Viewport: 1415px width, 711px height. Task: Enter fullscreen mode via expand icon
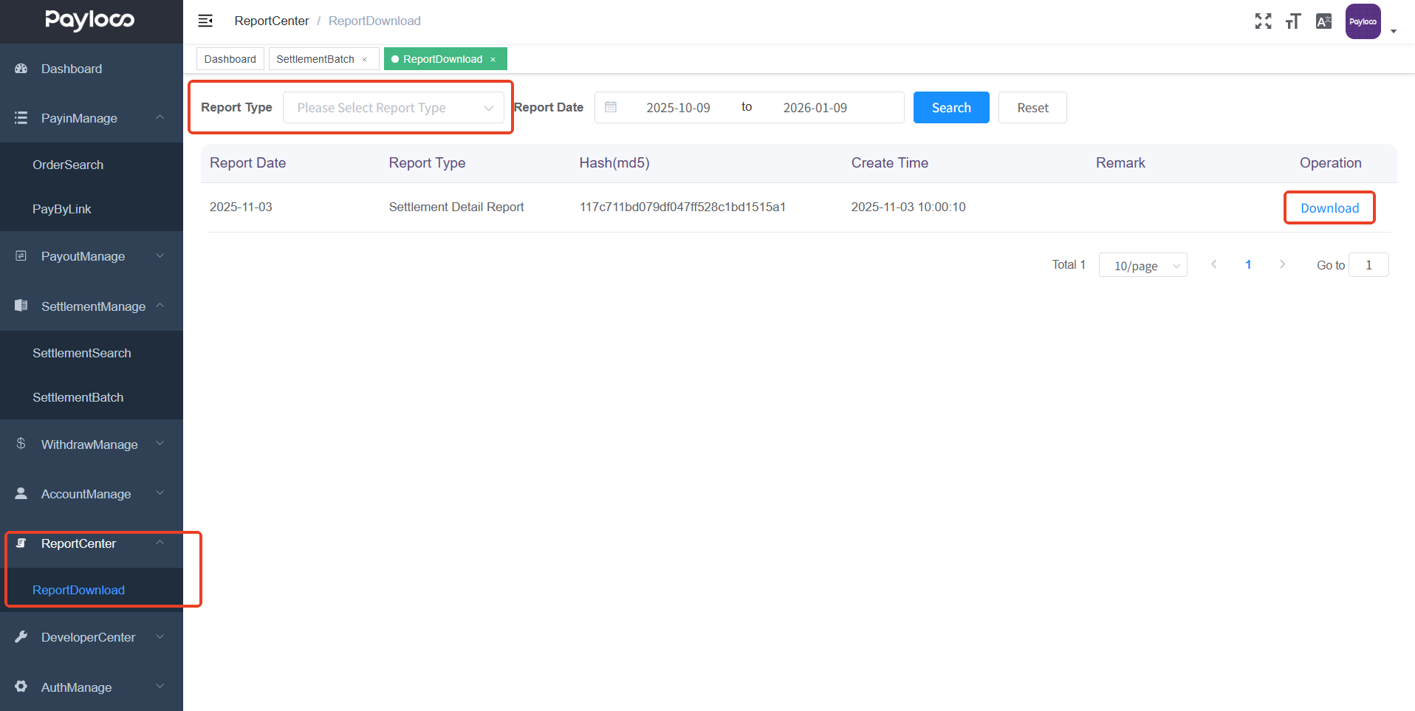[x=1263, y=21]
